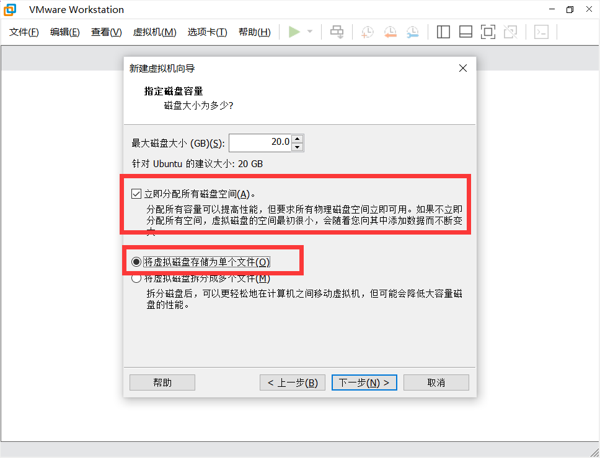Click the send Ctrl+Alt+Del toolbar icon
The width and height of the screenshot is (600, 458).
coord(337,32)
